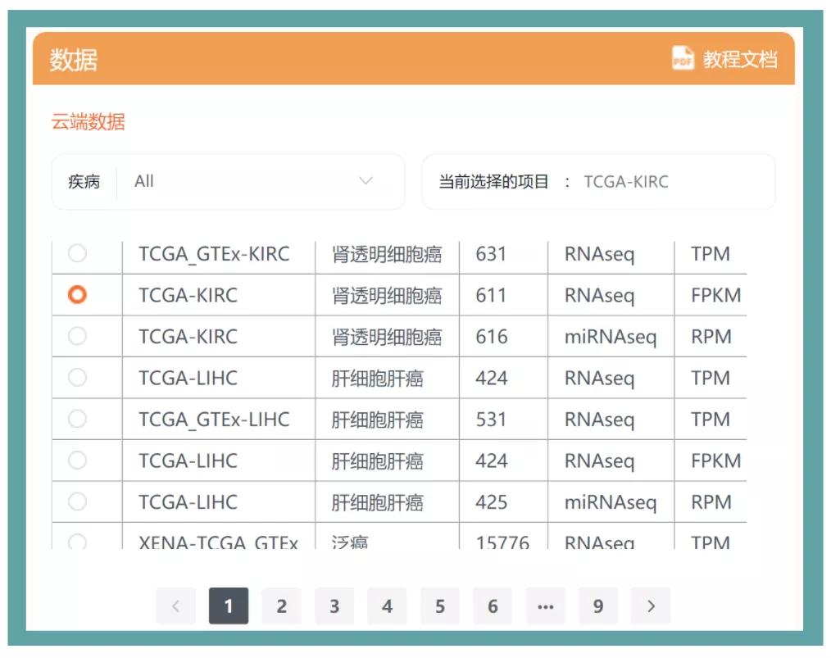831x658 pixels.
Task: Go to page 2 of the dataset list
Action: [x=281, y=606]
